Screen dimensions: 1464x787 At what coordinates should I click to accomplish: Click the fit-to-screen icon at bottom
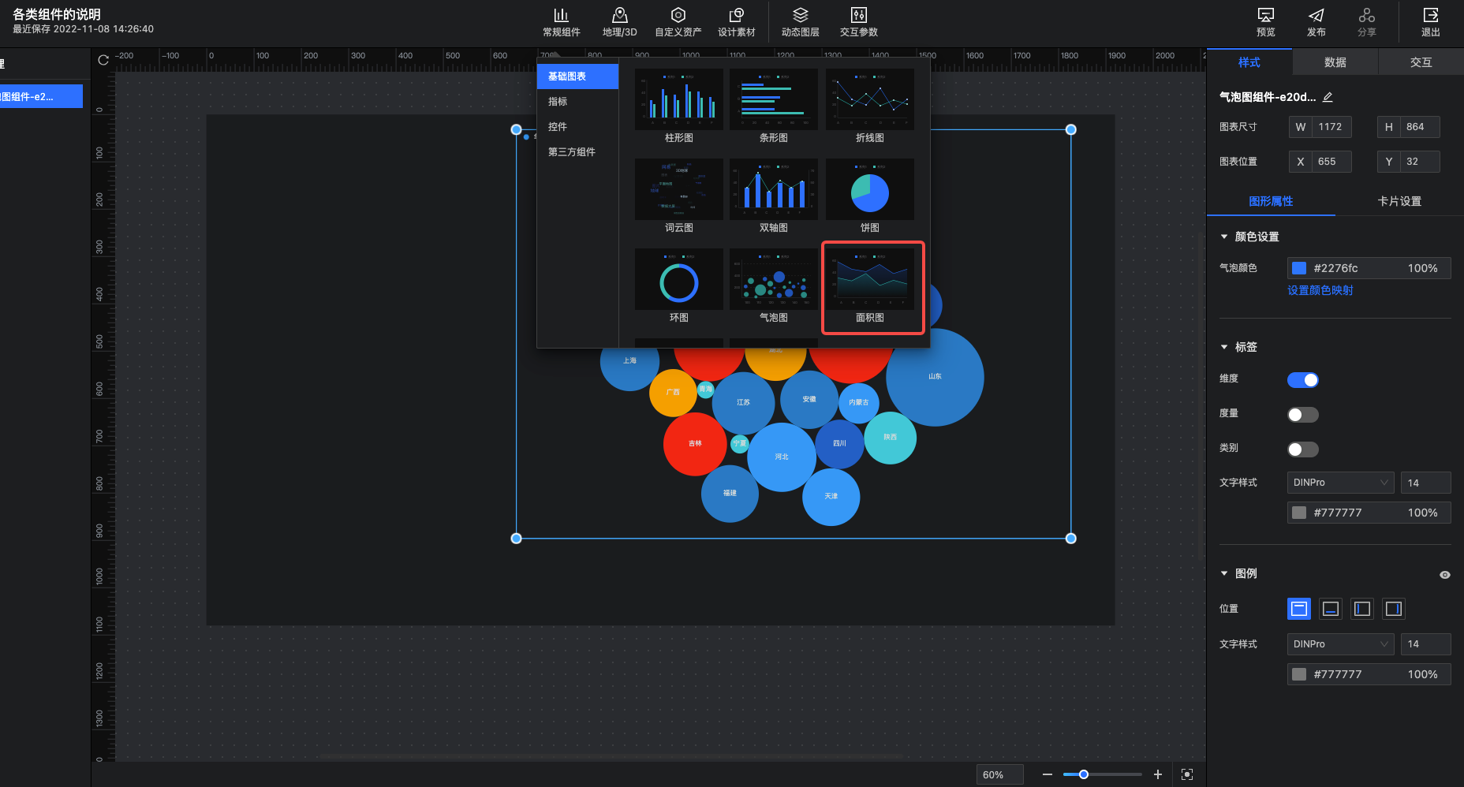point(1187,774)
